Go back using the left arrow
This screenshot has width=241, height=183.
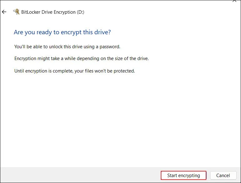click(4, 12)
